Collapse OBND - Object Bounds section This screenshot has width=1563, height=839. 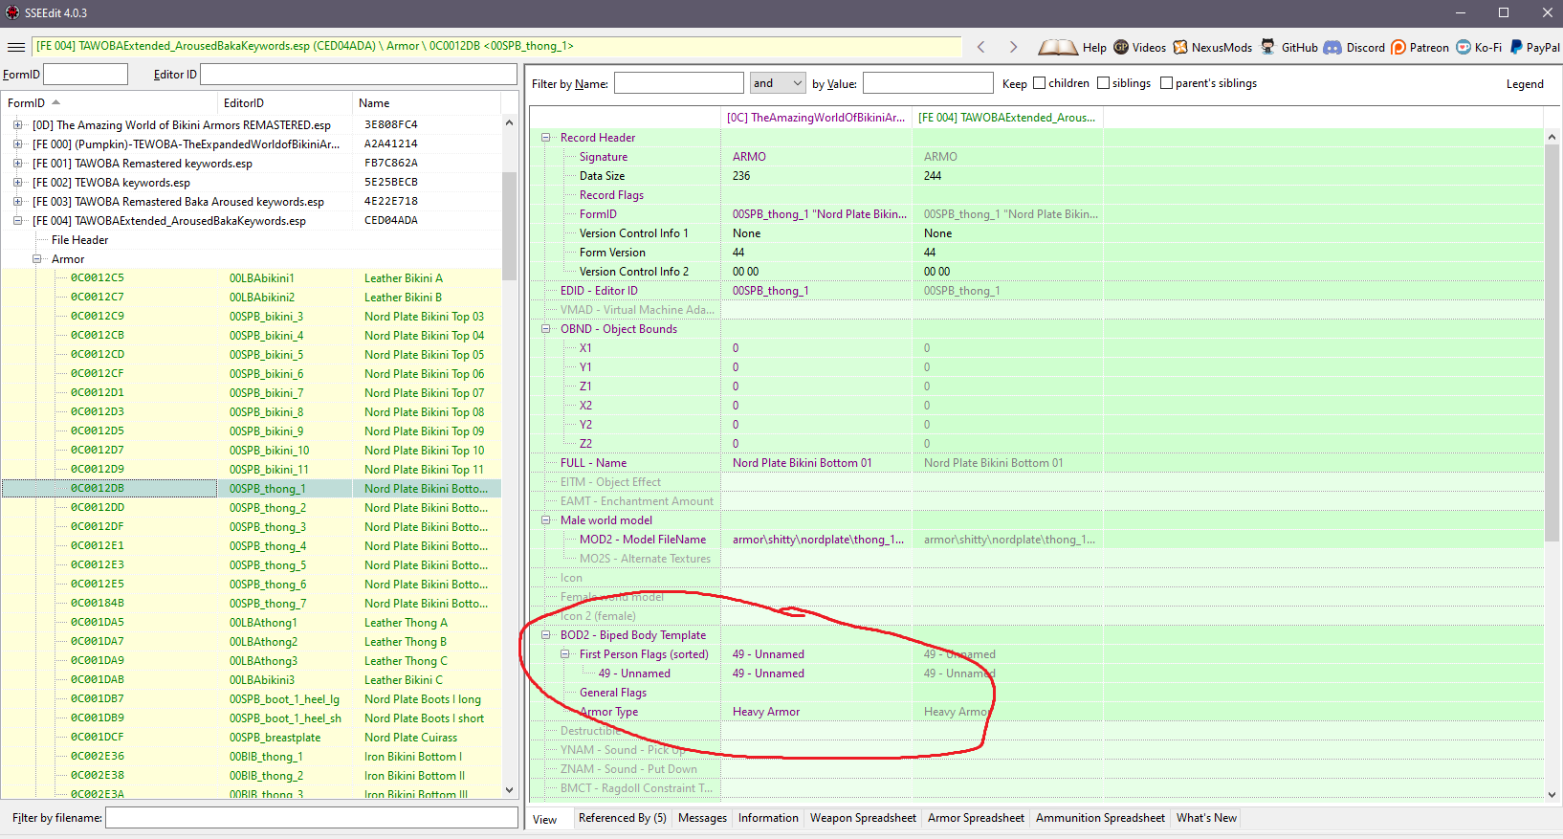[x=546, y=328]
